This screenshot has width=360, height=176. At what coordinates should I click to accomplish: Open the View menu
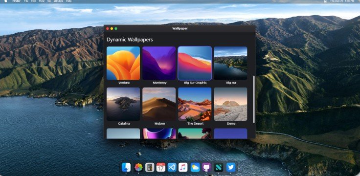42,1
